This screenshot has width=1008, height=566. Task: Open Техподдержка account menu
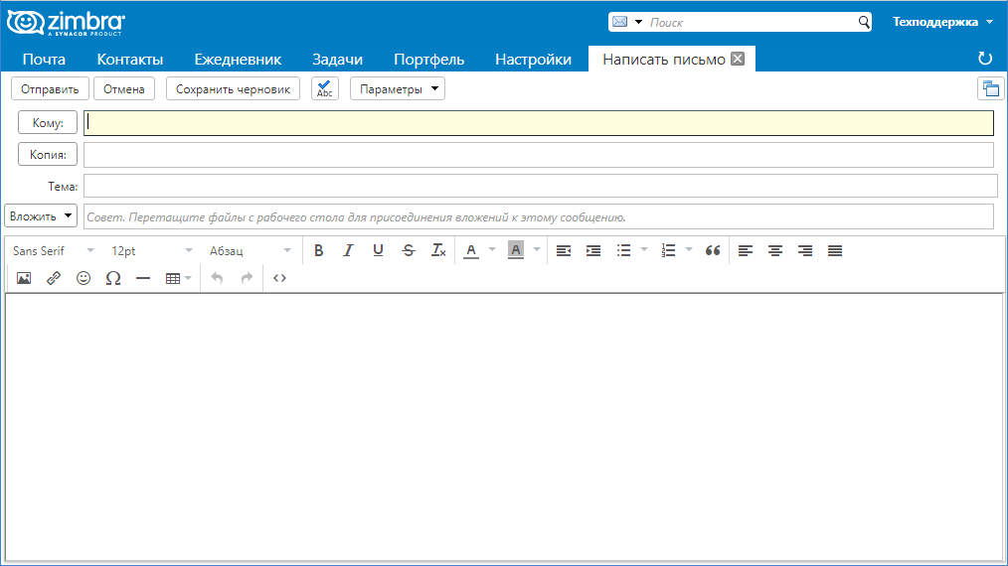(942, 22)
